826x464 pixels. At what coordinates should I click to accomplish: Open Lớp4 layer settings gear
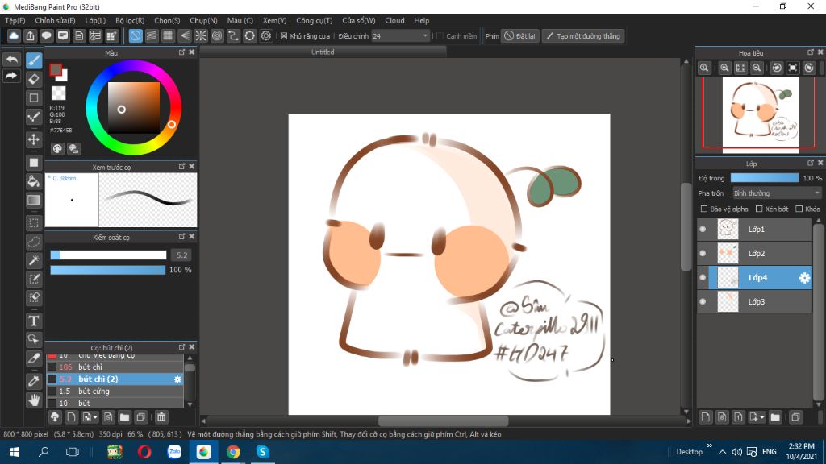click(804, 278)
